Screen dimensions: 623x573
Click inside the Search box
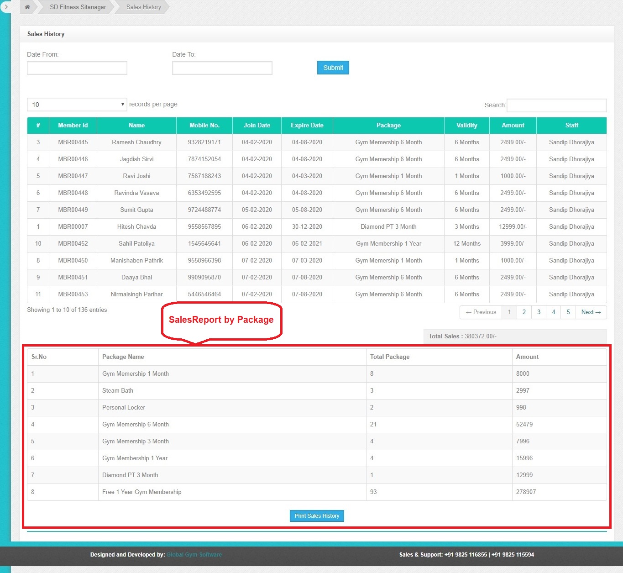pos(556,105)
